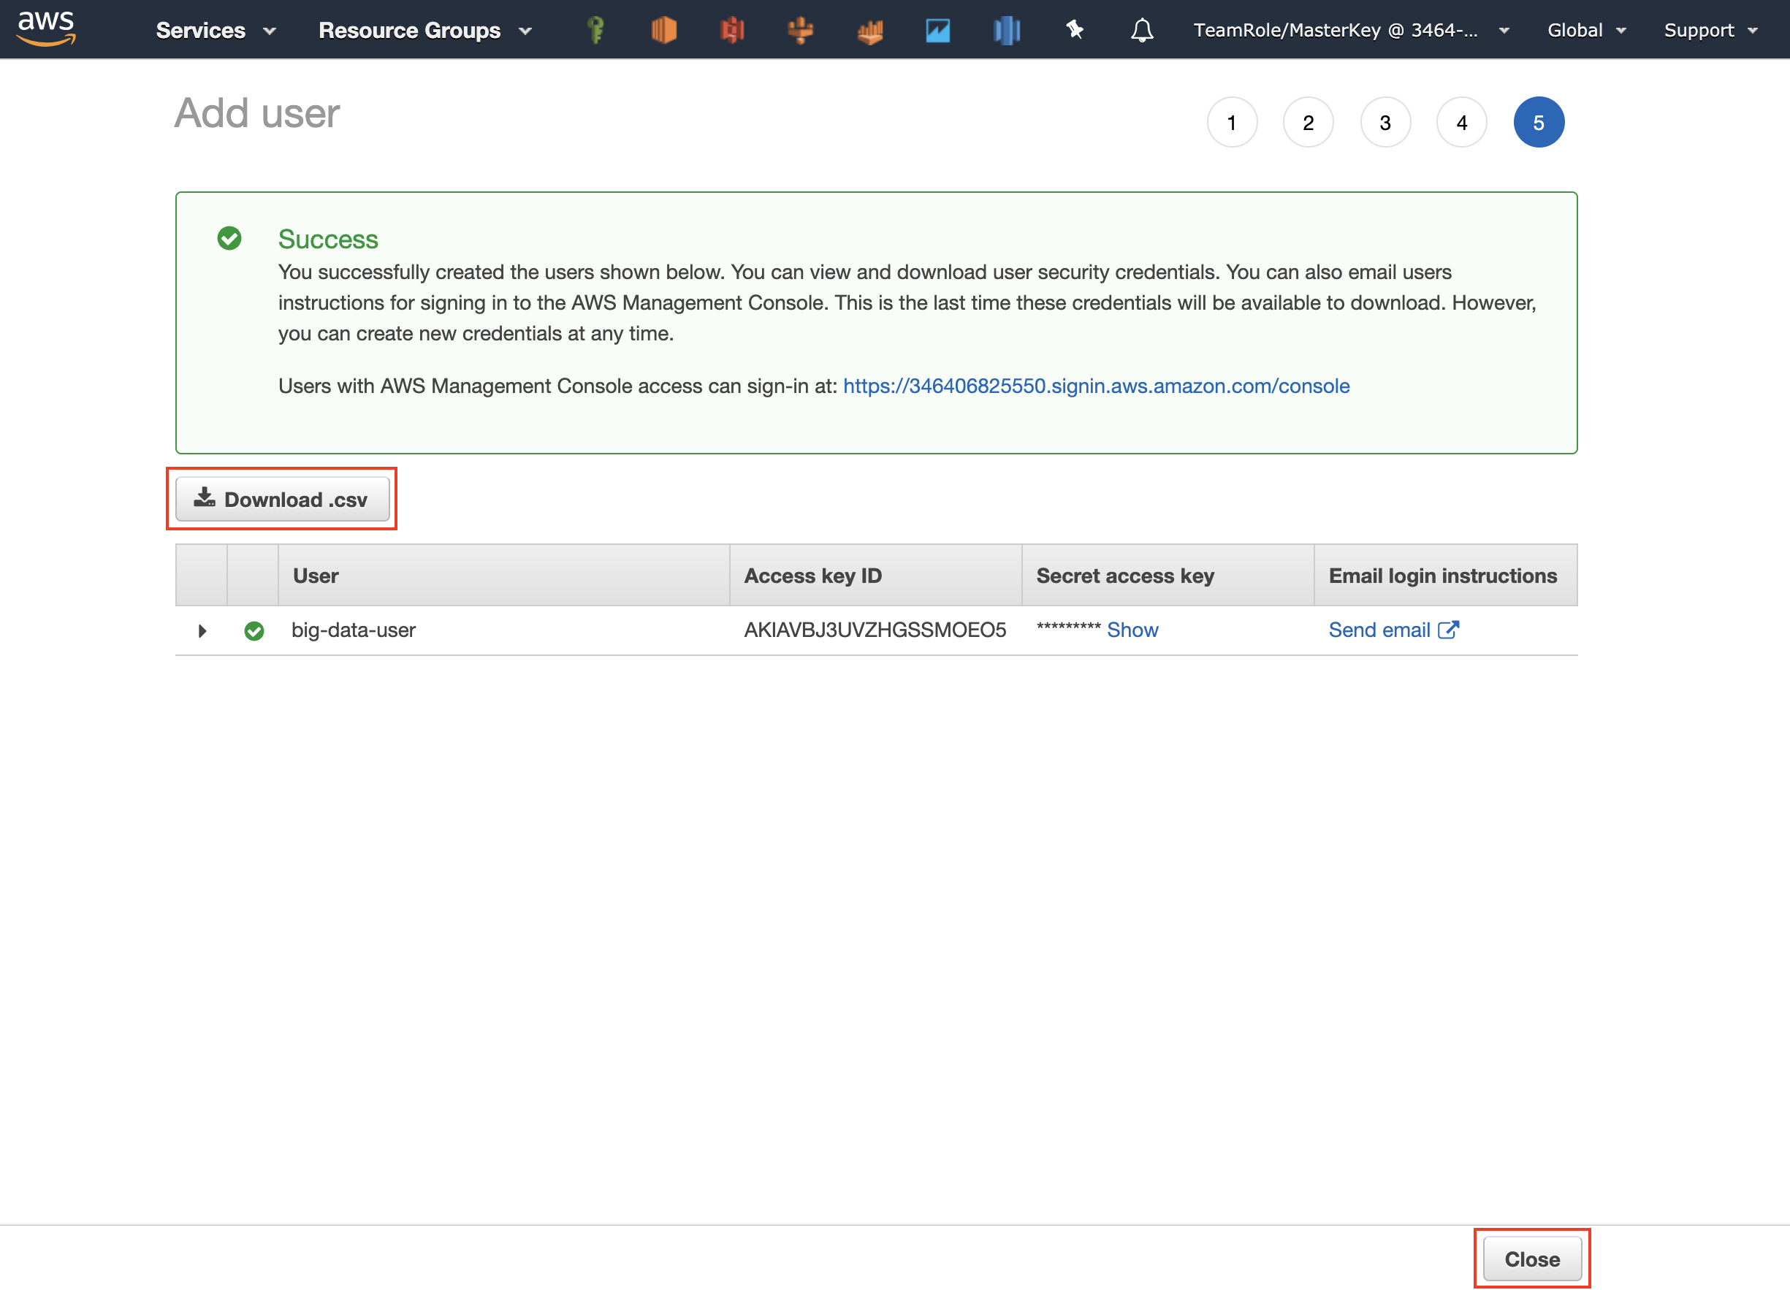This screenshot has width=1790, height=1290.
Task: Open the Support menu
Action: pos(1710,30)
